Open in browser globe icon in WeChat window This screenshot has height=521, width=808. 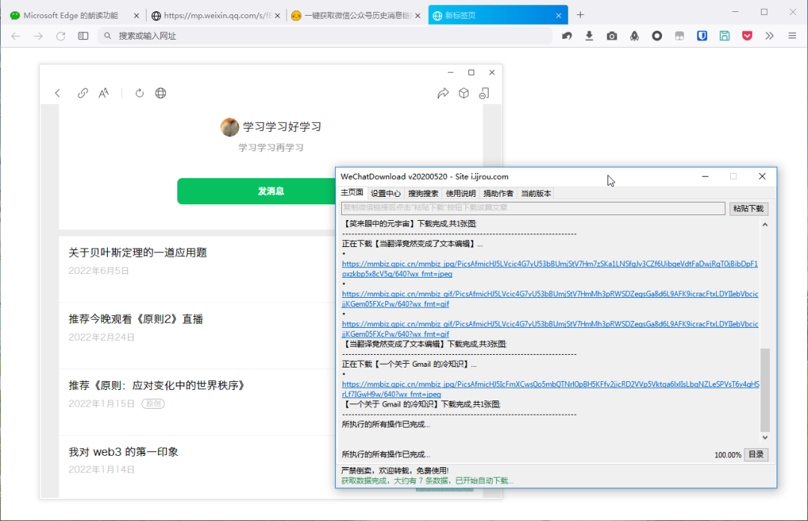click(x=161, y=94)
